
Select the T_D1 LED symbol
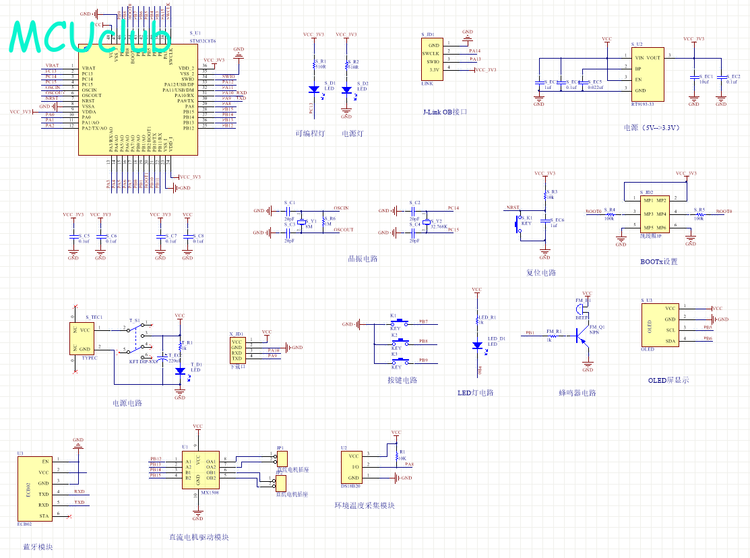pyautogui.click(x=181, y=371)
